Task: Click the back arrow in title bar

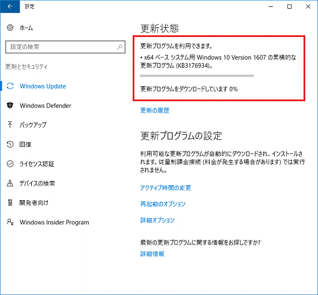Action: click(10, 6)
